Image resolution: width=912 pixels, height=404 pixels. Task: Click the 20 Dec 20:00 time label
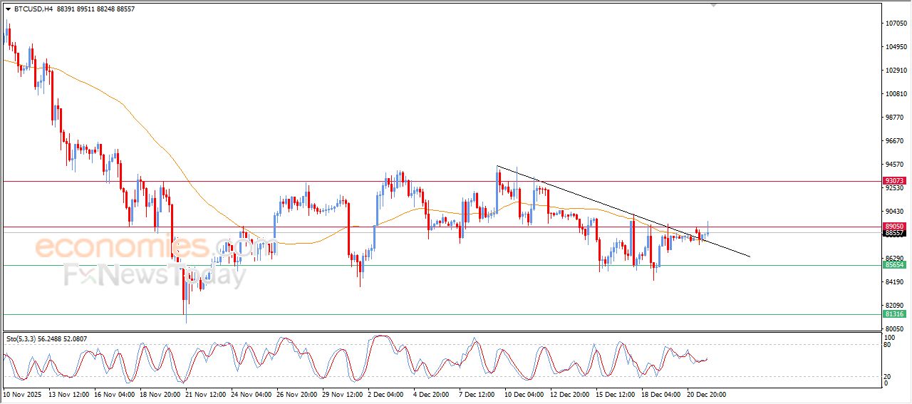coord(706,394)
